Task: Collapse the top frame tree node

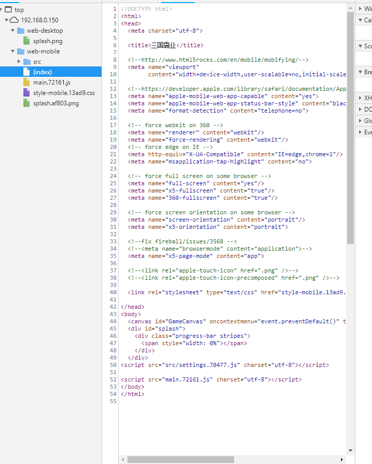Action: tap(1, 10)
